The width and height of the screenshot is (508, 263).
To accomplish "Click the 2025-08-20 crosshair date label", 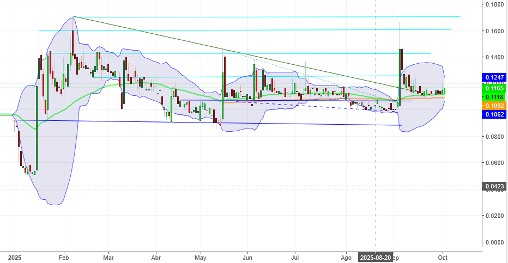I will tap(375, 258).
